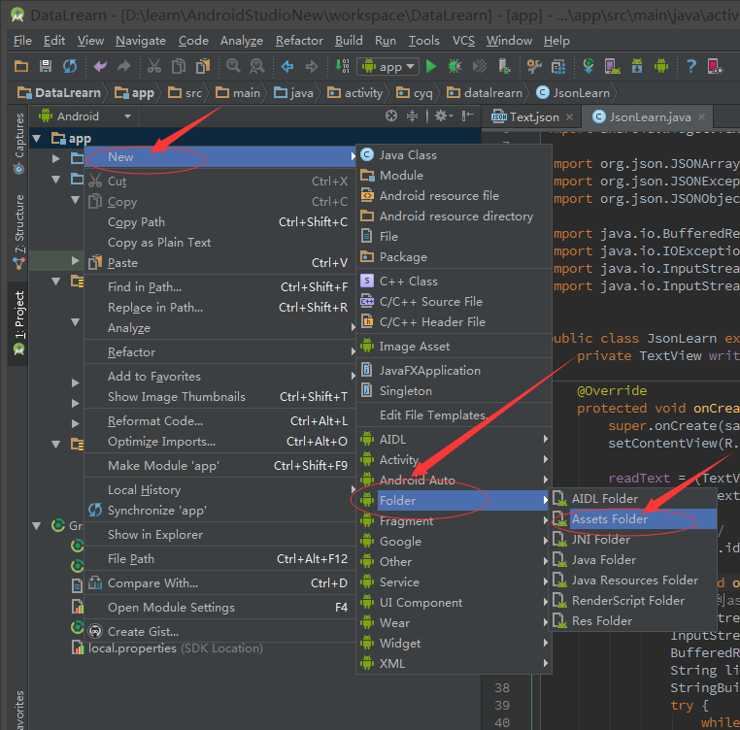Click the Cut scissors icon in the toolbar
Screen dimensions: 740x730
point(153,66)
